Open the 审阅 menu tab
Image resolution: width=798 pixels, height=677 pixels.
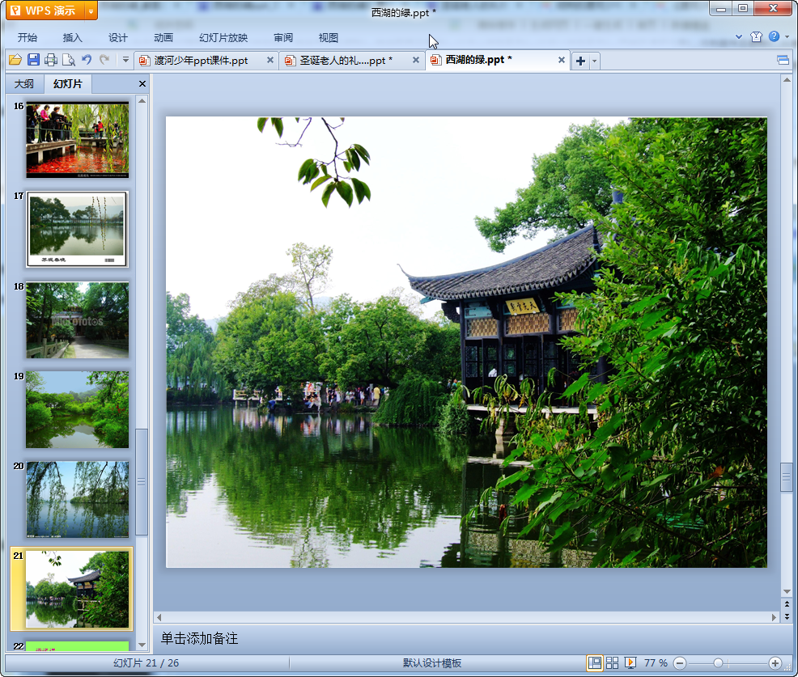coord(283,38)
